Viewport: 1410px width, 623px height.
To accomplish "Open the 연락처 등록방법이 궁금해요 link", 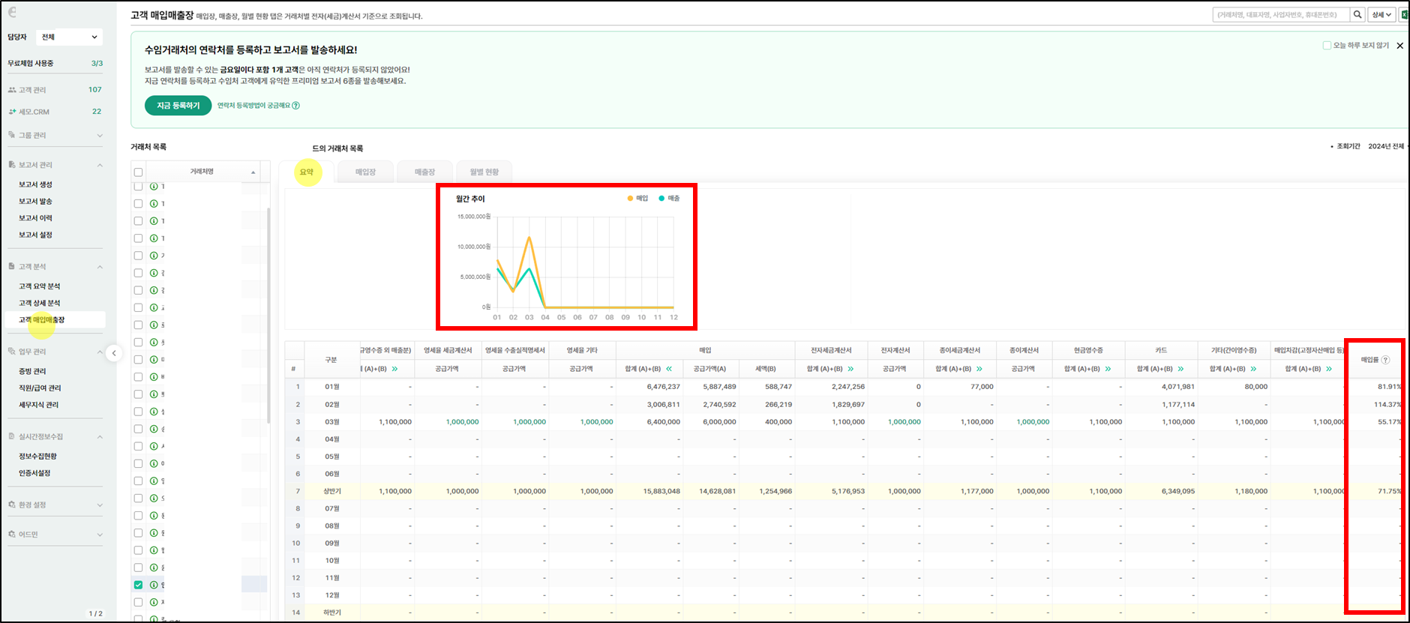I will click(258, 106).
